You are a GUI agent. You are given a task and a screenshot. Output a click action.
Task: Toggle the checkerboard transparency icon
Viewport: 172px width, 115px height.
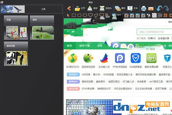(154, 15)
